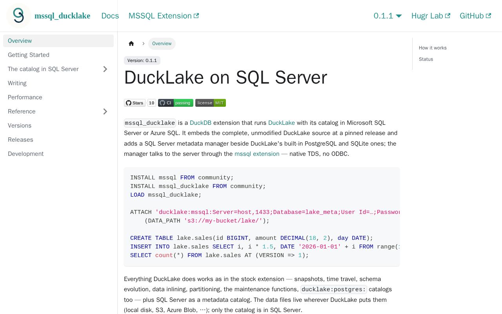502x314 pixels.
Task: Open the Versions sidebar page
Action: pos(58,126)
